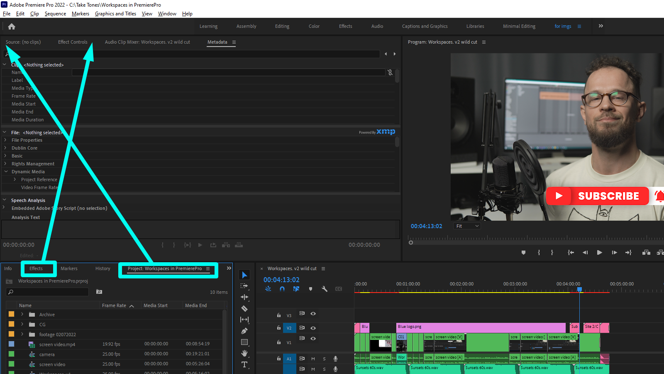The height and width of the screenshot is (374, 664).
Task: Click the orange label swatch for CG
Action: (x=12, y=324)
